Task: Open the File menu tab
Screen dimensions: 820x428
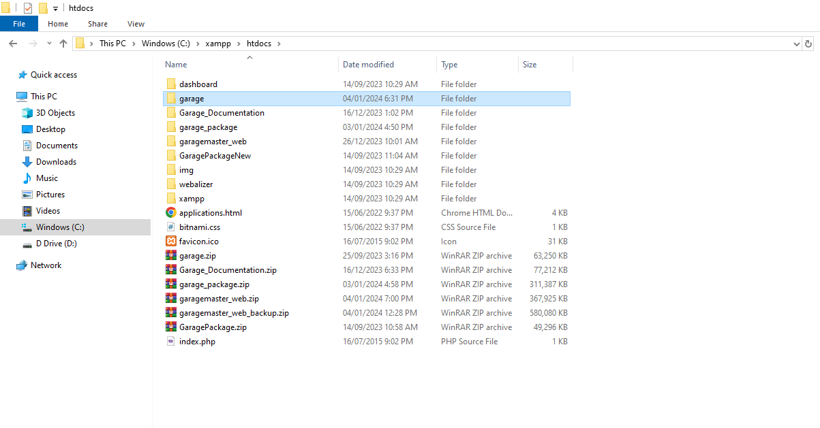Action: (x=19, y=24)
